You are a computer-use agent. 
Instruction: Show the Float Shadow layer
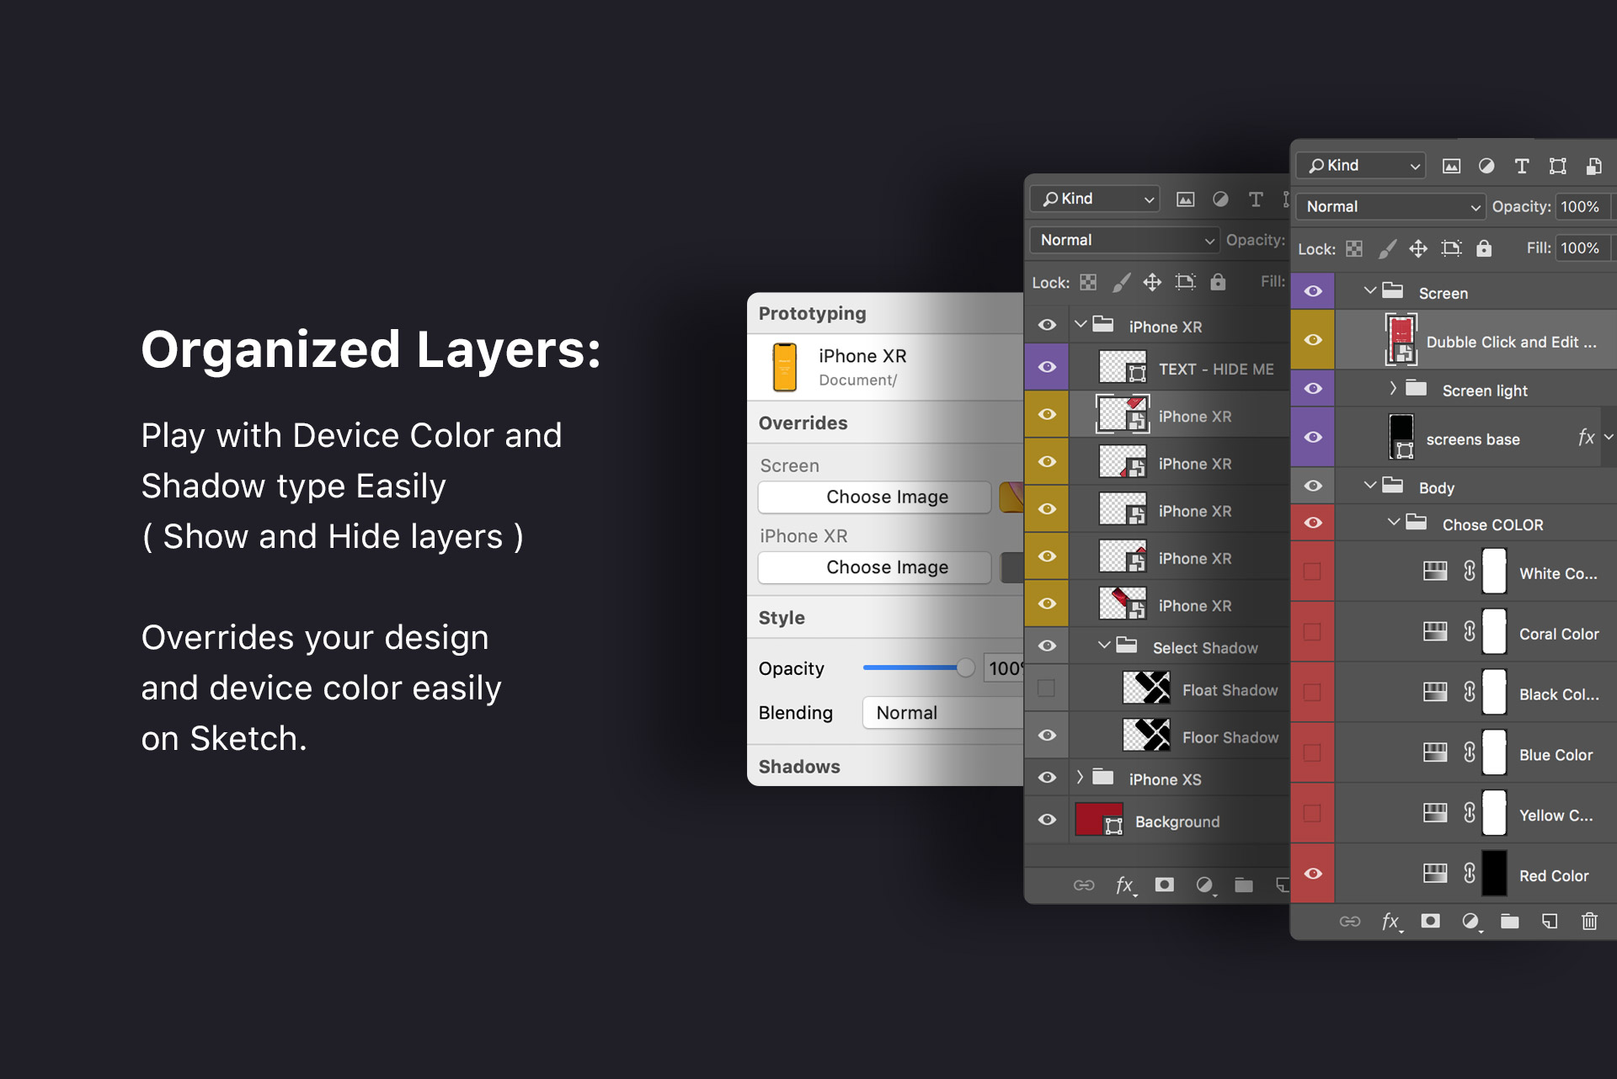tap(1047, 688)
